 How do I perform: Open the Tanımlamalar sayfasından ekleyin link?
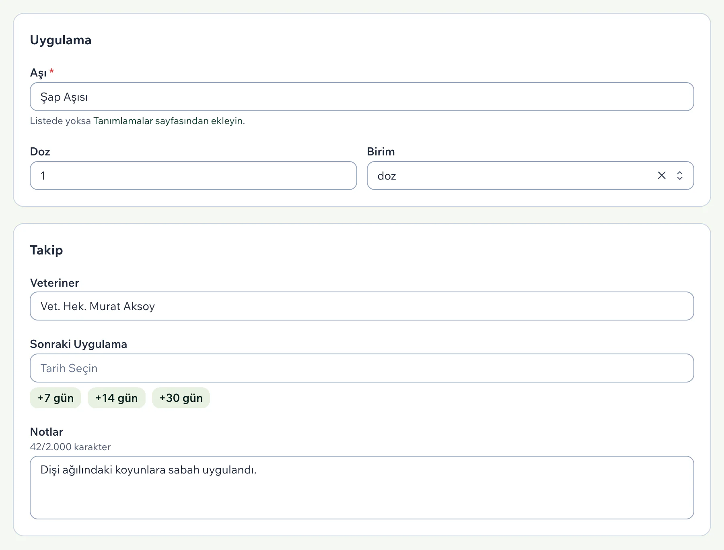169,121
